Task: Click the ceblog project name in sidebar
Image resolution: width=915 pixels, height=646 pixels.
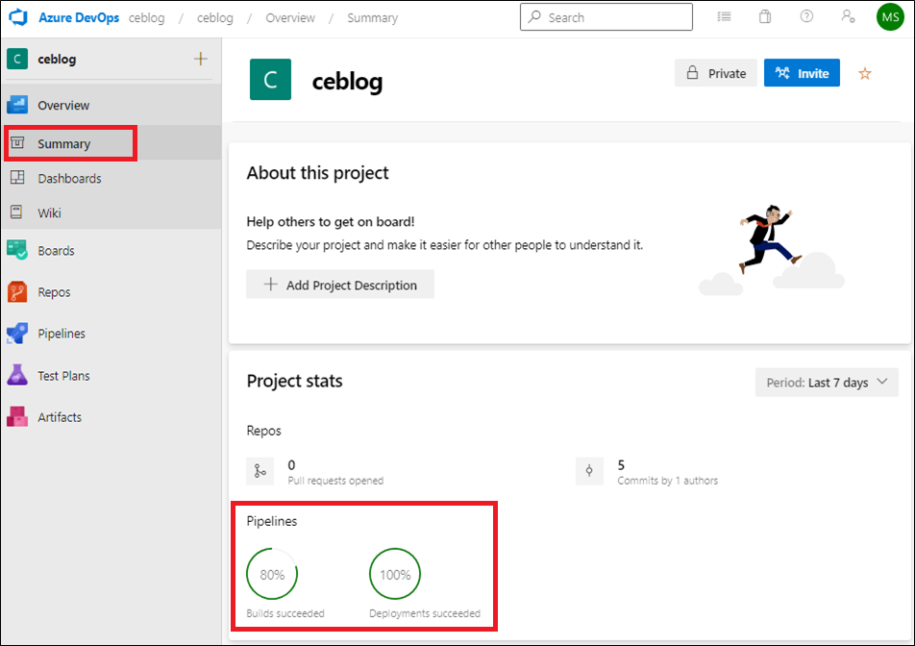Action: 57,59
